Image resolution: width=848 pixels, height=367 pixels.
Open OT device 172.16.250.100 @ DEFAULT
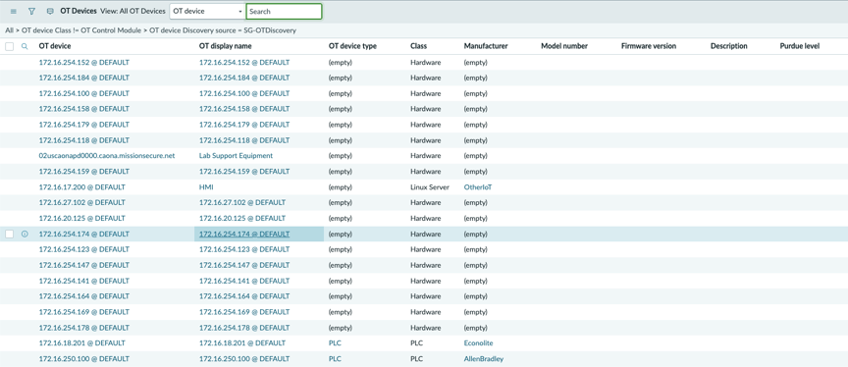coord(83,359)
